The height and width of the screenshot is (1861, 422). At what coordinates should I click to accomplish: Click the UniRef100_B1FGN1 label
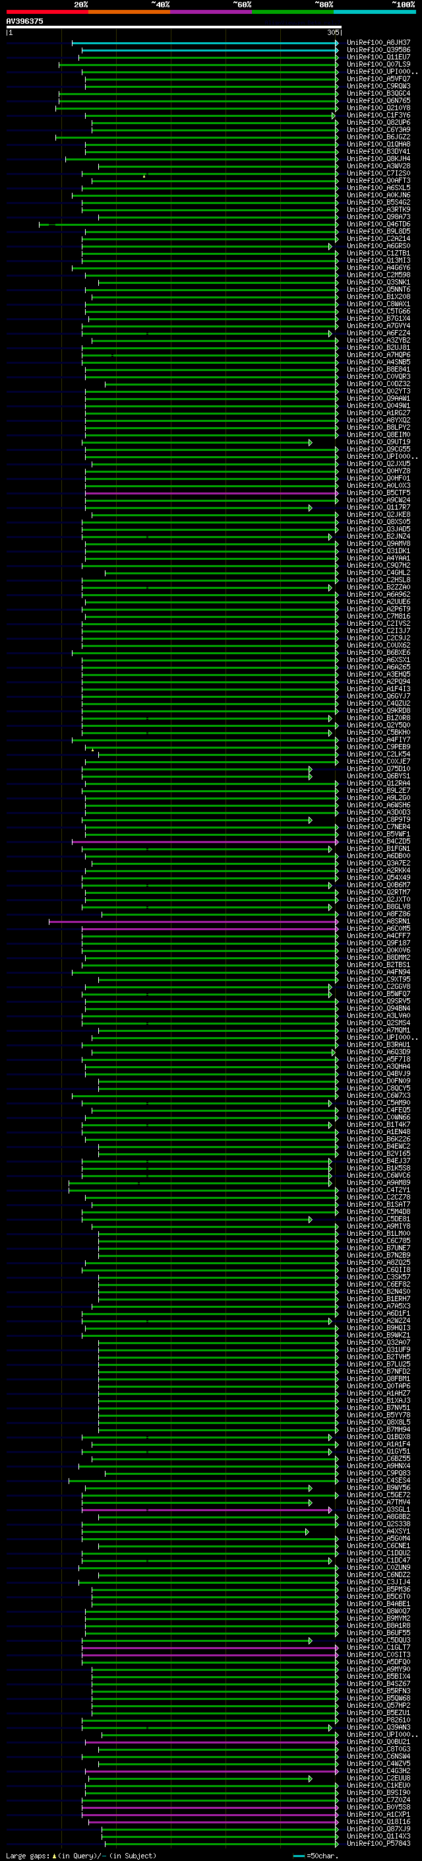(x=378, y=850)
